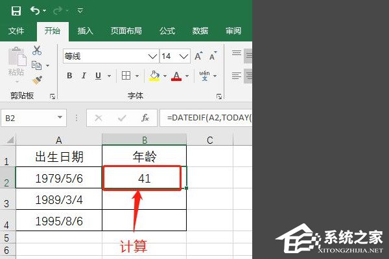Switch to the 开始 ribbon tab
This screenshot has height=259, width=389.
[x=53, y=31]
